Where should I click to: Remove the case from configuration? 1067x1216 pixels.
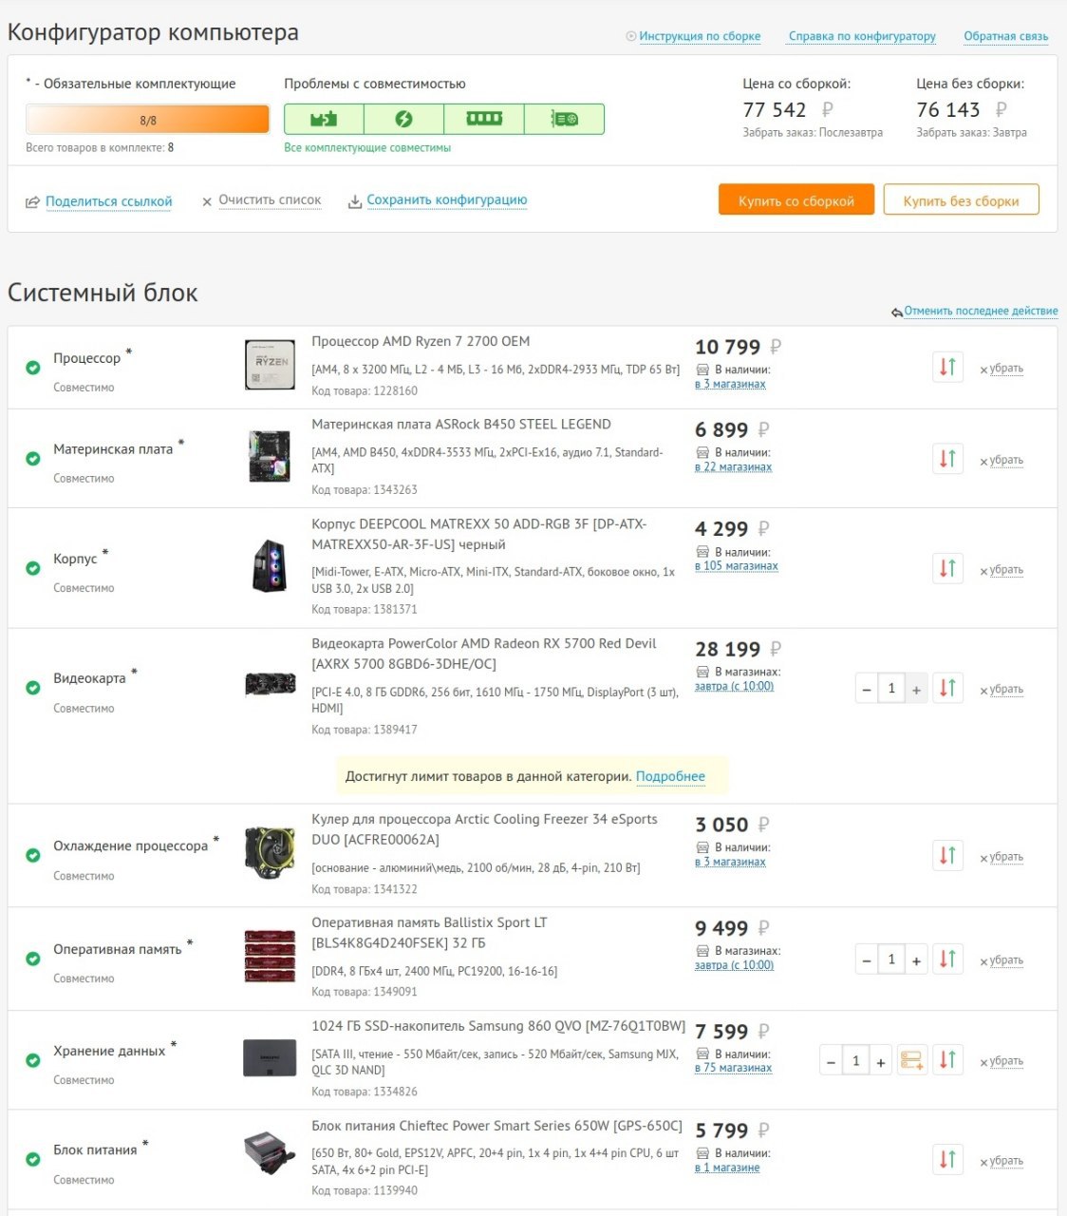1001,570
